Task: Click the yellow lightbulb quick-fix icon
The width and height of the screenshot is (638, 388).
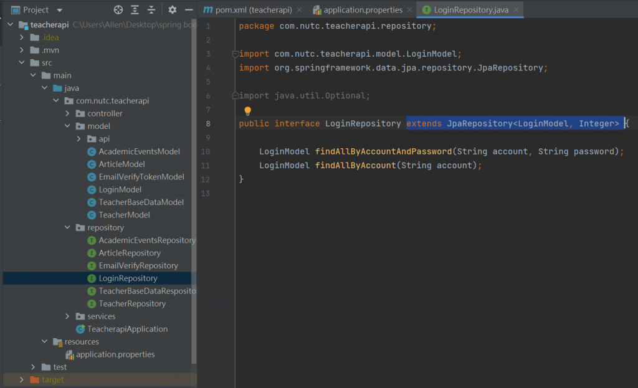Action: point(247,111)
